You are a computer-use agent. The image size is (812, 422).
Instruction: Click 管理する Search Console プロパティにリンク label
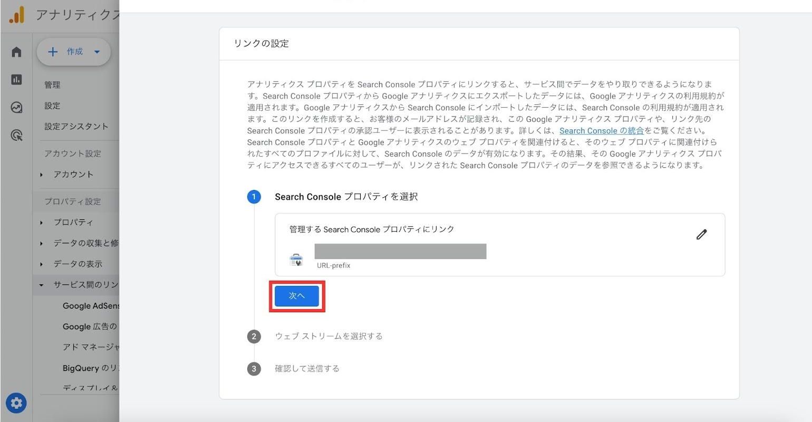[372, 229]
